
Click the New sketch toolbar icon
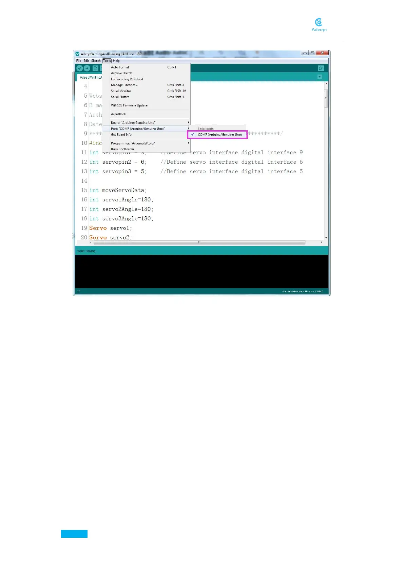96,68
